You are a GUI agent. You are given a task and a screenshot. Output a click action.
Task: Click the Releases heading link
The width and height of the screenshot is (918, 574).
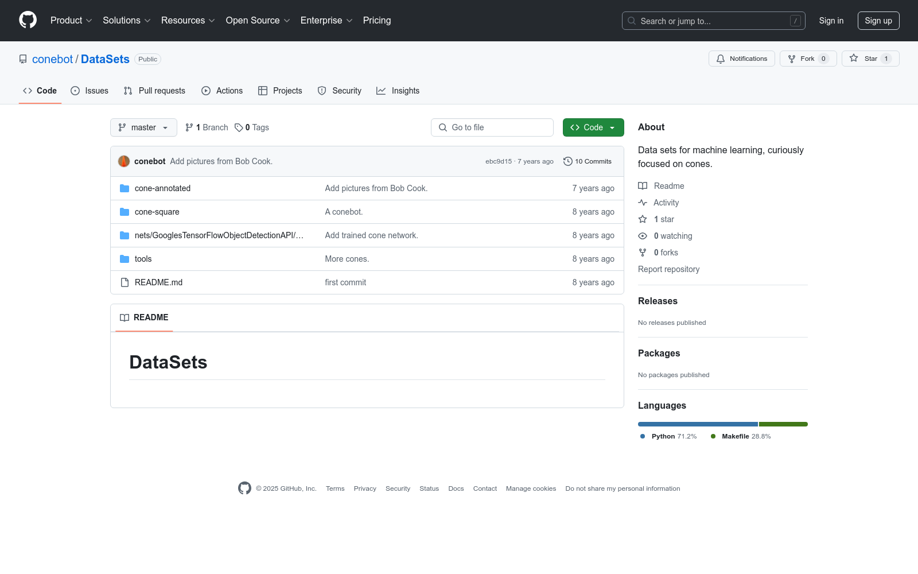coord(658,301)
